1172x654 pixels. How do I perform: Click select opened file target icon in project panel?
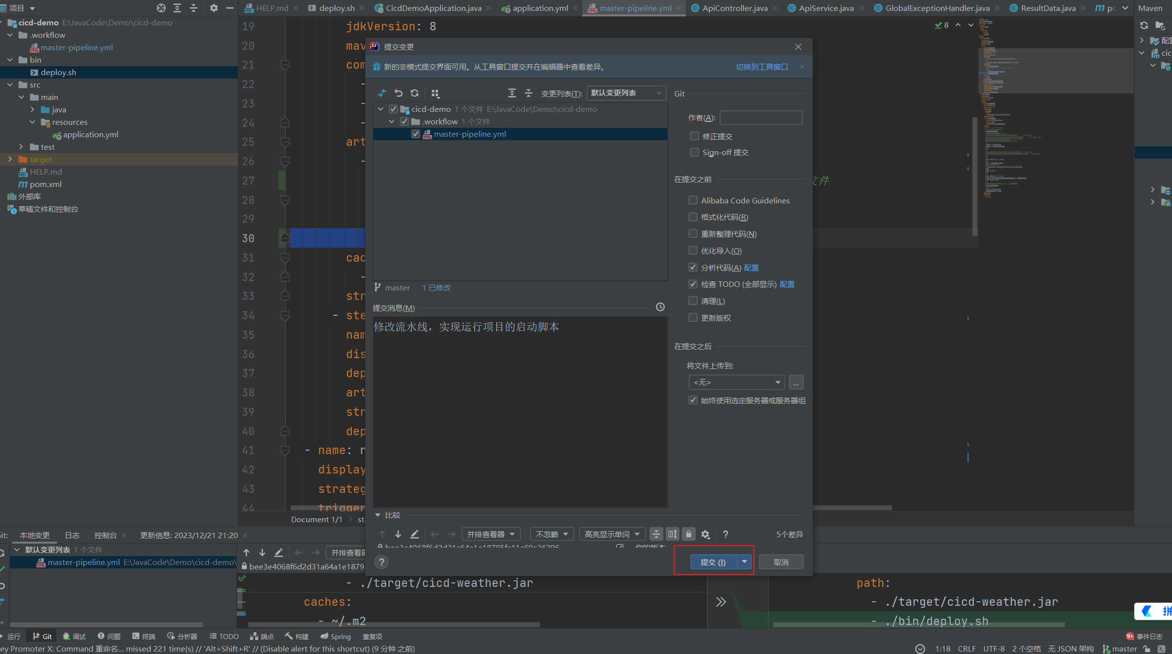161,8
